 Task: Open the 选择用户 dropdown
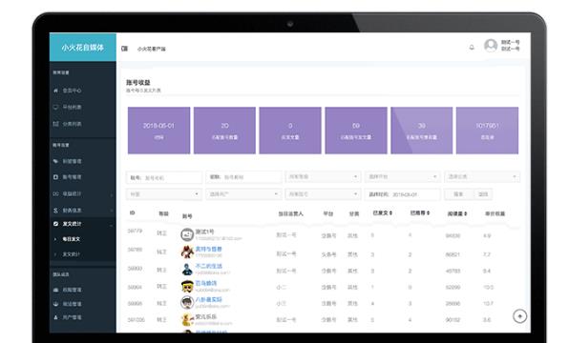tap(243, 194)
